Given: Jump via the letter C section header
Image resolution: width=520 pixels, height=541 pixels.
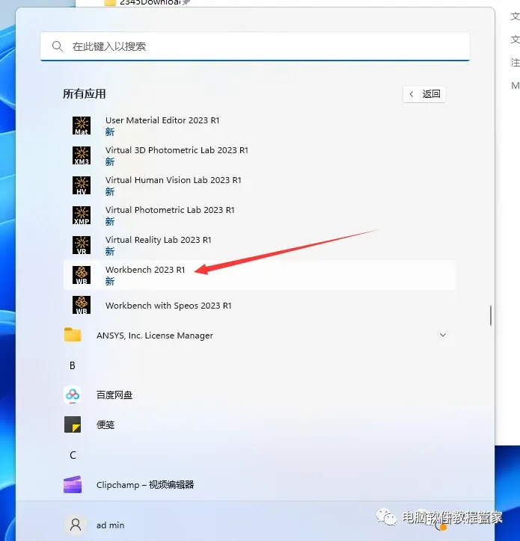Looking at the screenshot, I should [73, 455].
